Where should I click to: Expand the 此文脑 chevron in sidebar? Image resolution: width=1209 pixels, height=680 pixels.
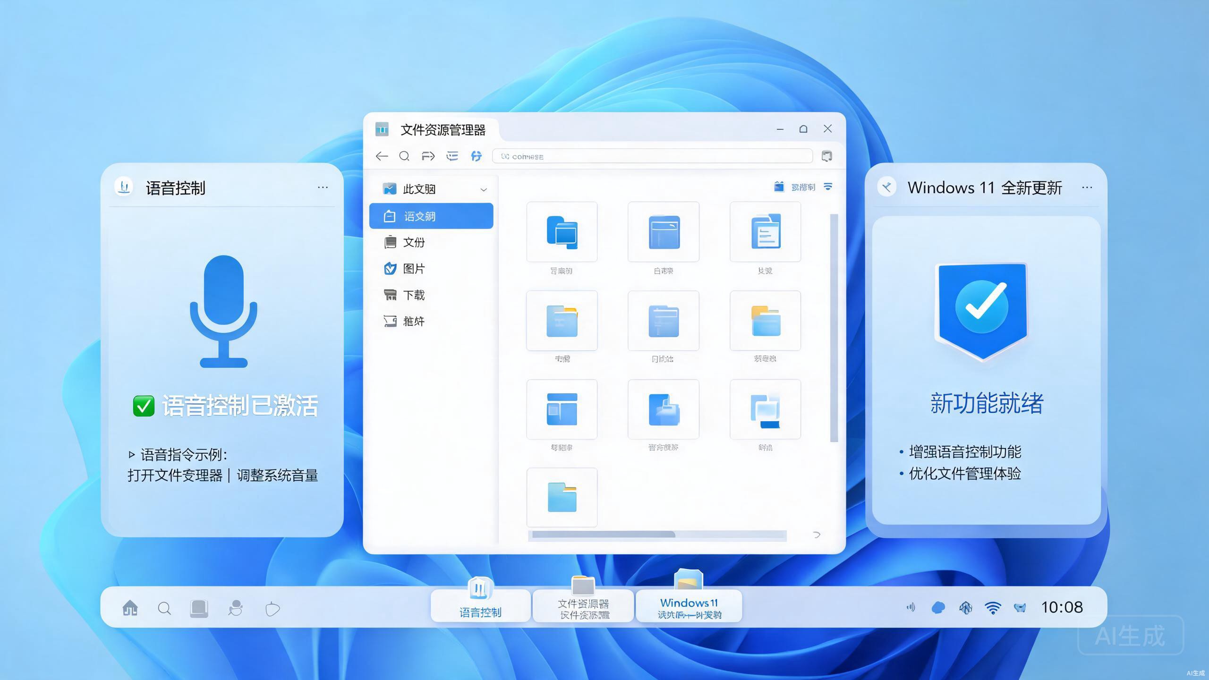[484, 190]
